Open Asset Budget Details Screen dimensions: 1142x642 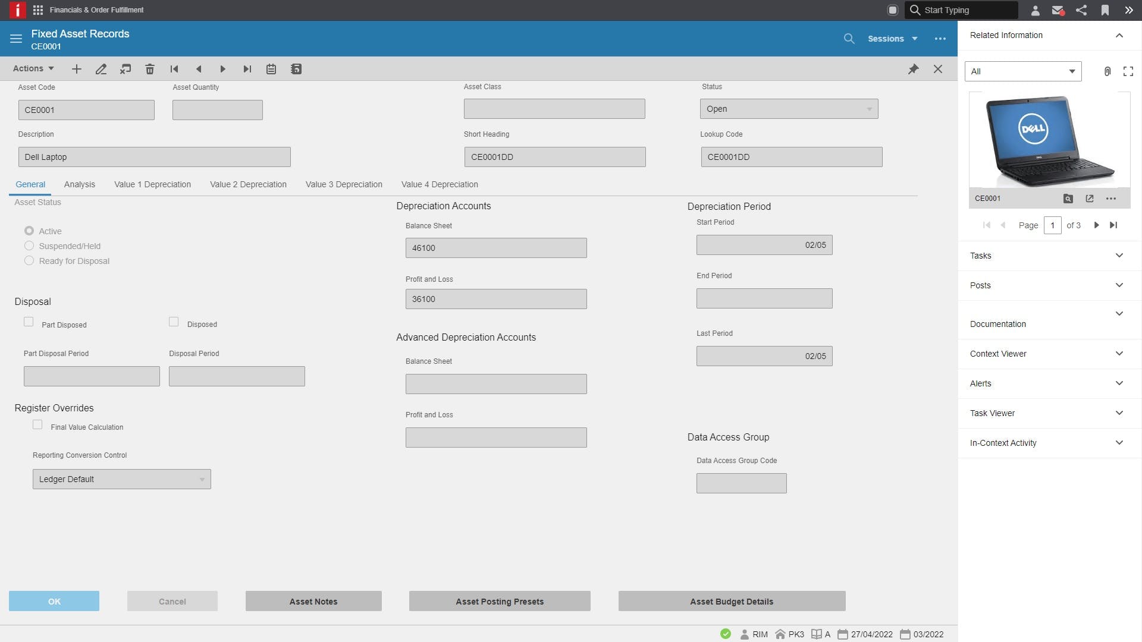pos(732,601)
